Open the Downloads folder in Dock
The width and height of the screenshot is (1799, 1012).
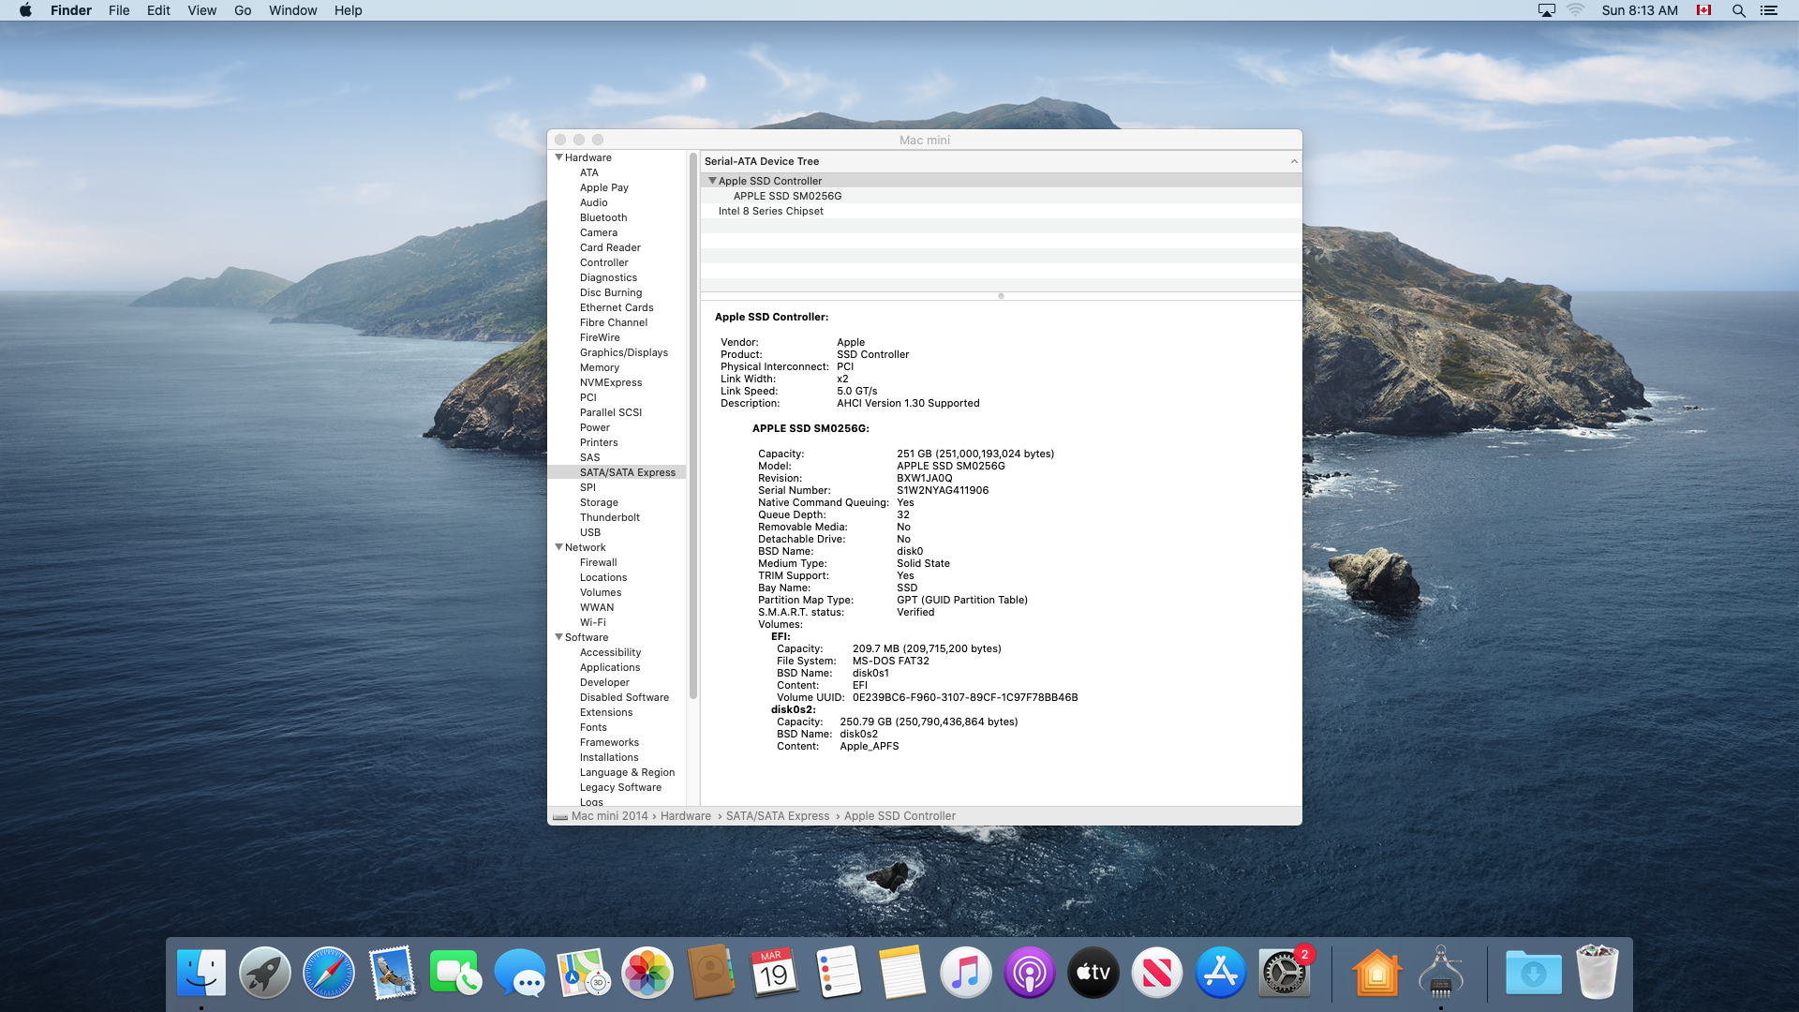coord(1533,973)
